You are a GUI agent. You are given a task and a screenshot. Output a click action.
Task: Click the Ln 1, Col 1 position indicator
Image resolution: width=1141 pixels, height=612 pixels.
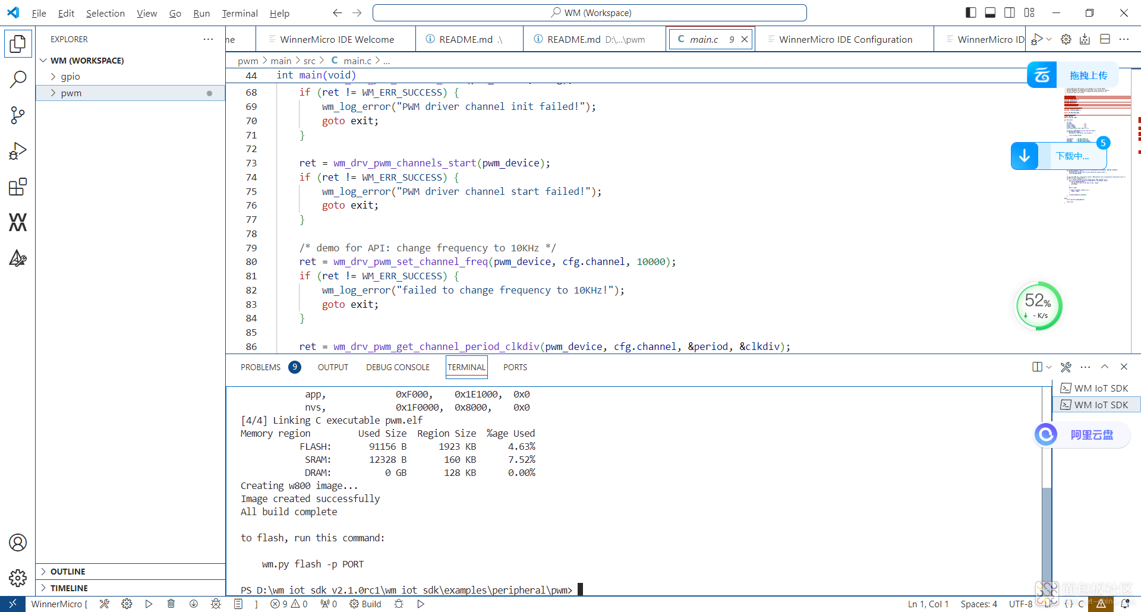tap(928, 604)
